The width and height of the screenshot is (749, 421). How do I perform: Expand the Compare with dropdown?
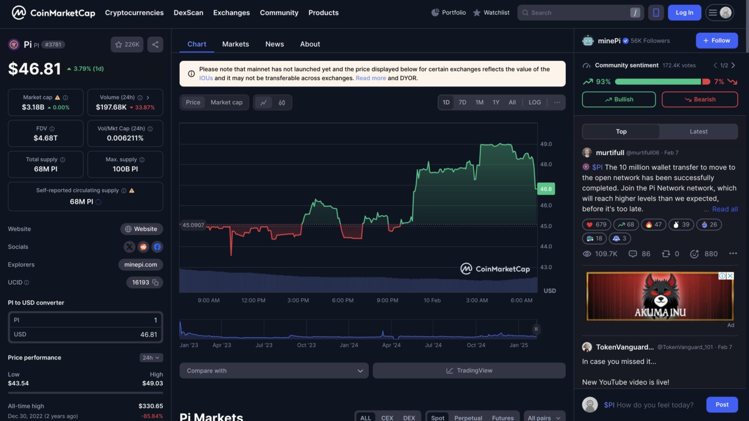point(274,371)
